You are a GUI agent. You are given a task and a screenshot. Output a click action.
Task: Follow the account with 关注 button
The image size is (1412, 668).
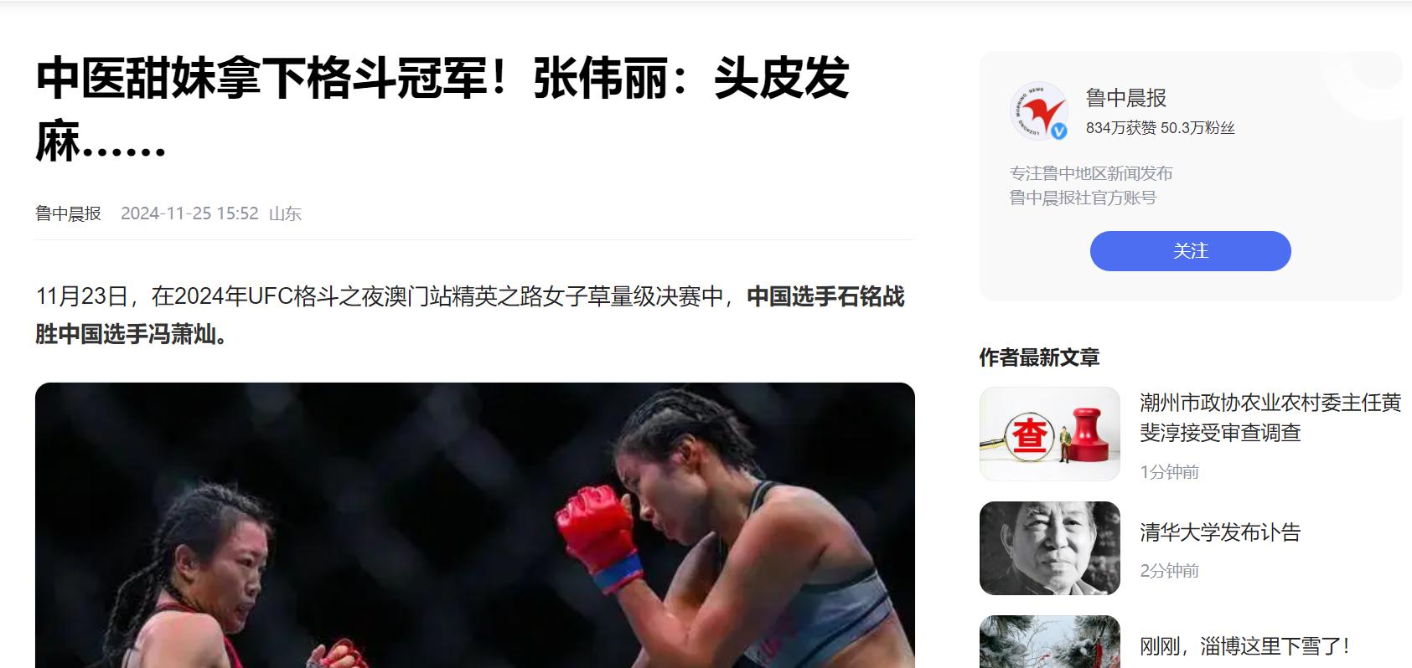point(1190,251)
